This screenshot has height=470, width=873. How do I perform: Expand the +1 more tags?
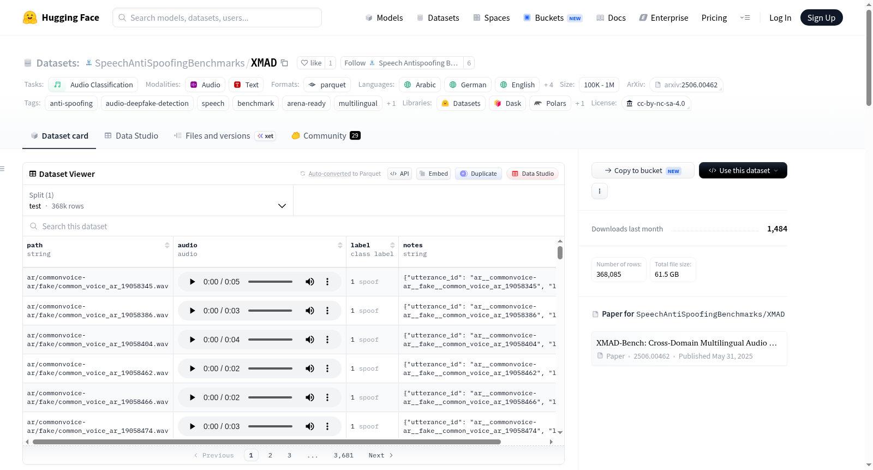[391, 104]
